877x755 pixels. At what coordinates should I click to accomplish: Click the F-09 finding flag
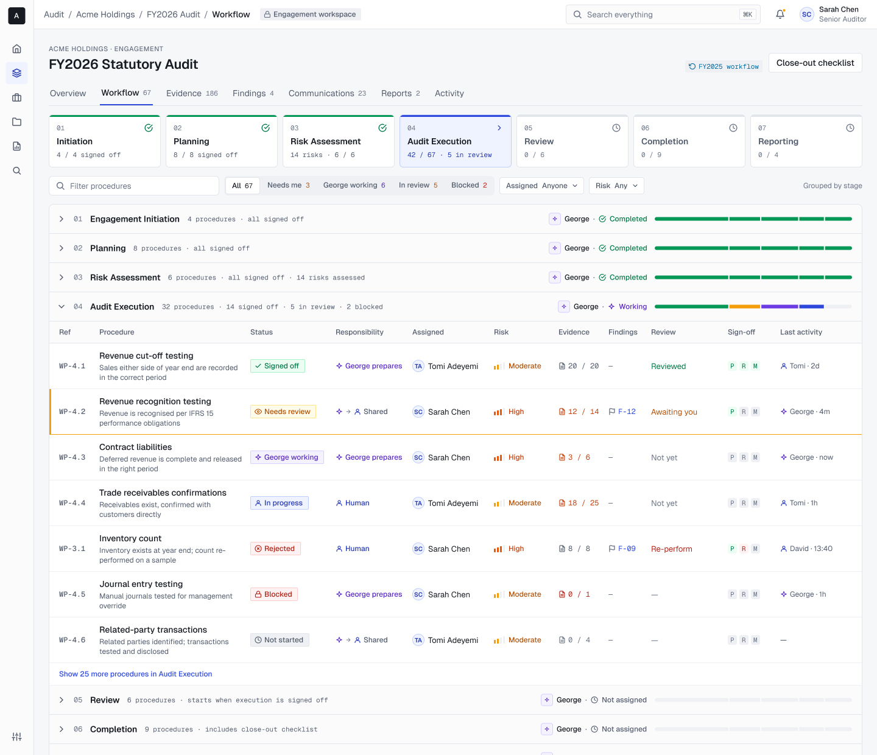622,549
